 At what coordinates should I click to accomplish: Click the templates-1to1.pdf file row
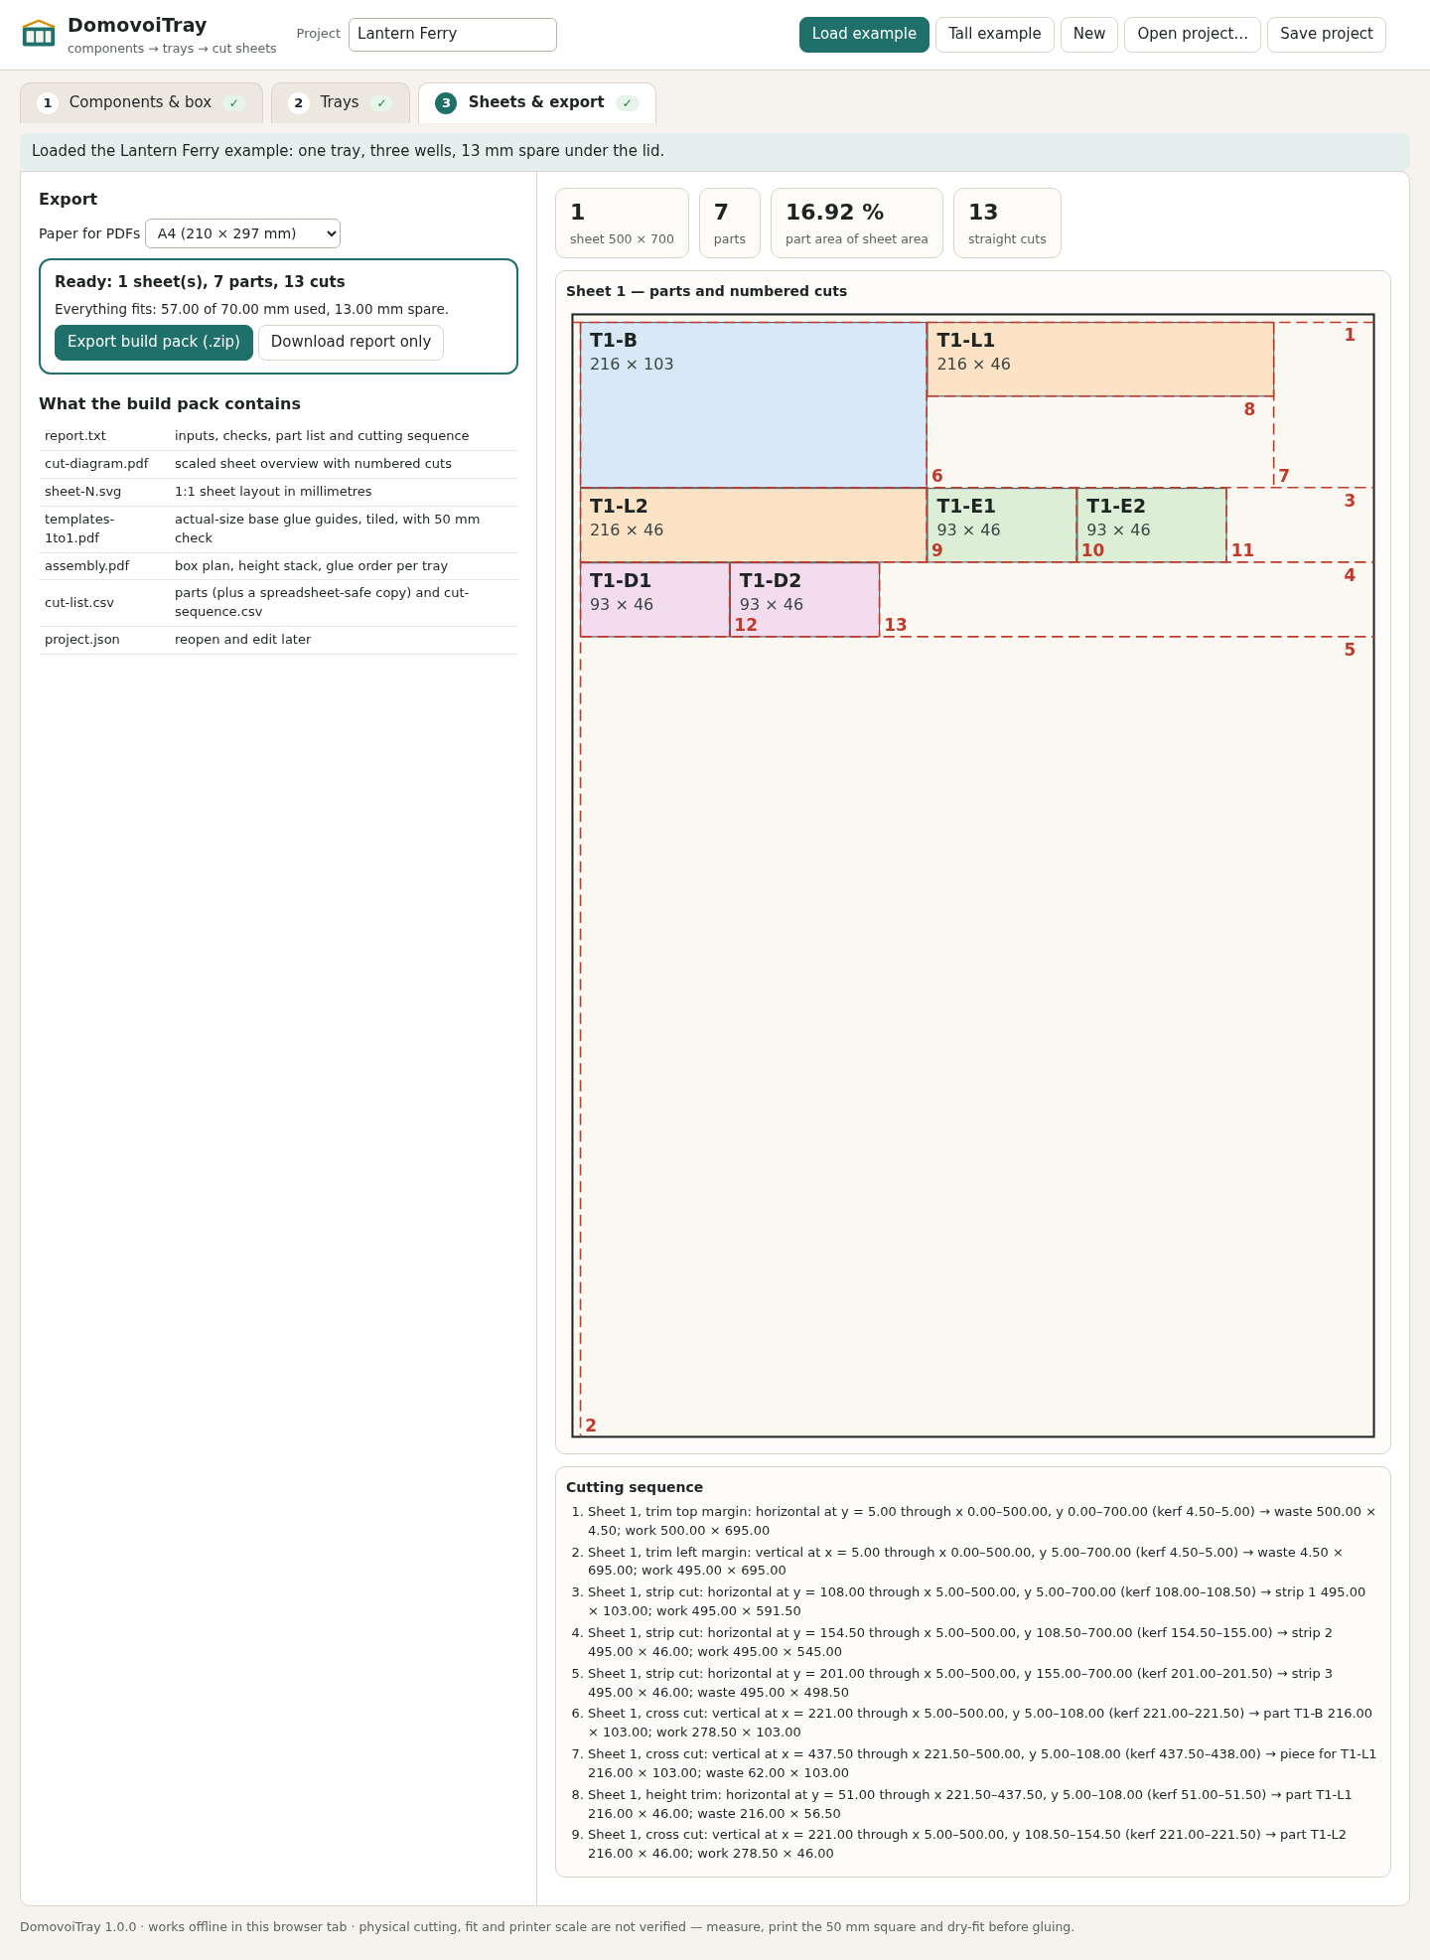click(x=278, y=529)
